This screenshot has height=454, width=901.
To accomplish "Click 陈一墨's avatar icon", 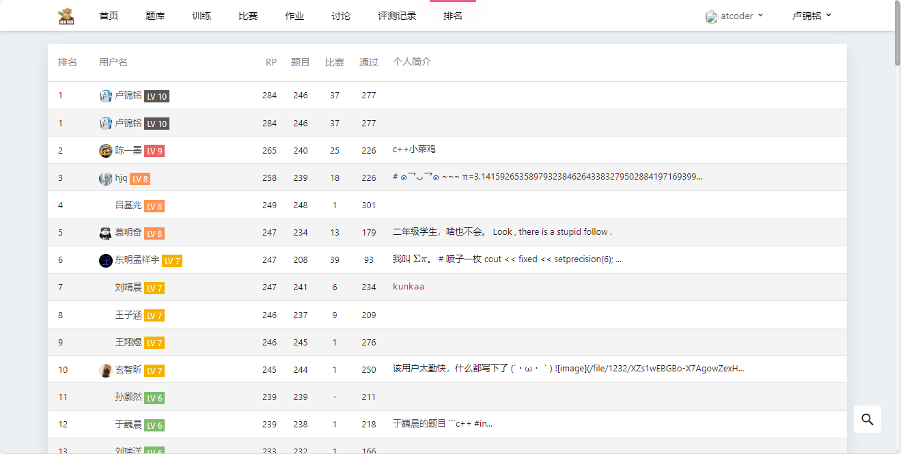I will pyautogui.click(x=106, y=151).
